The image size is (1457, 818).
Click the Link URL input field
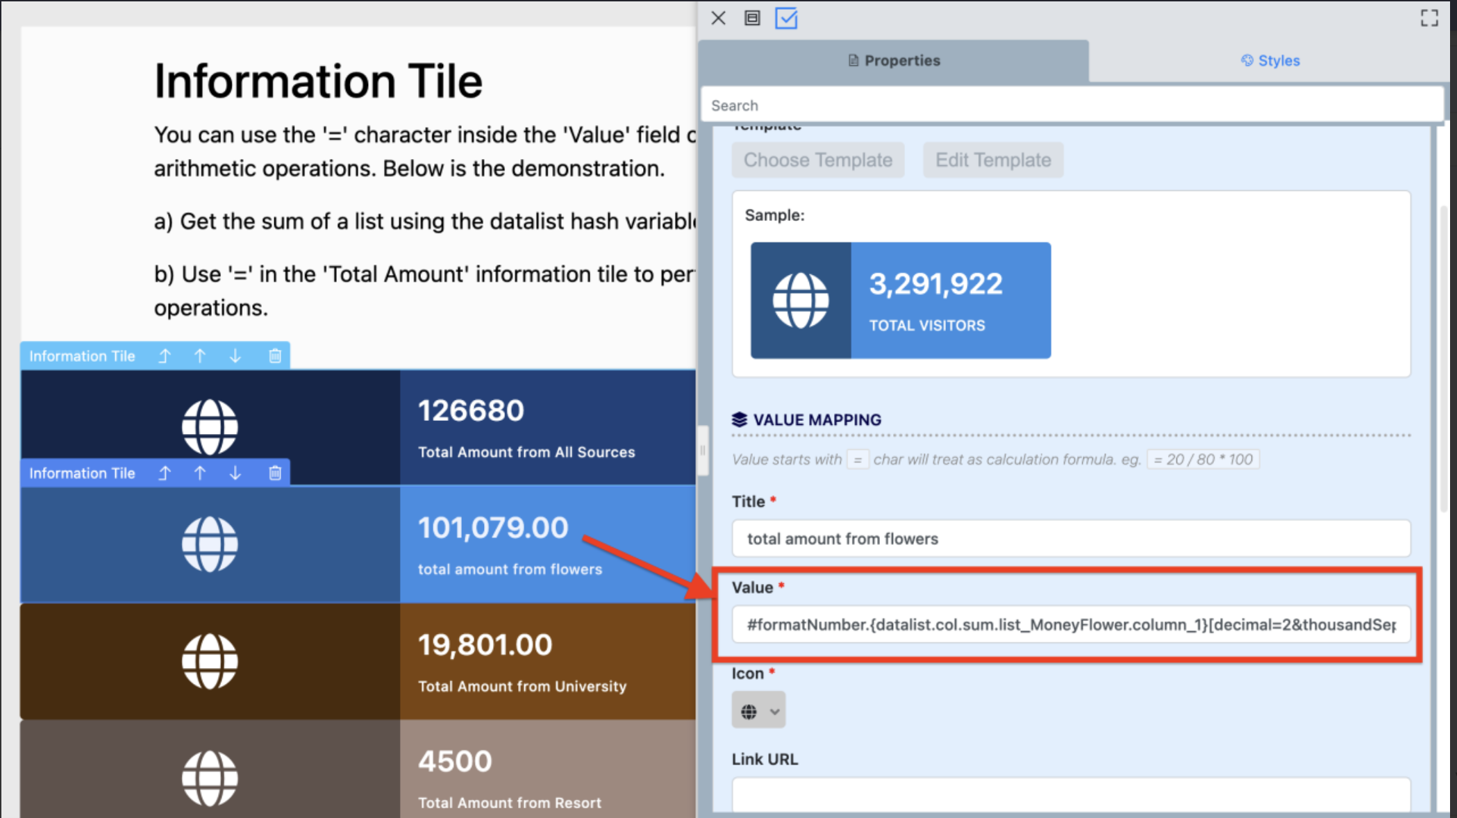(x=1071, y=794)
